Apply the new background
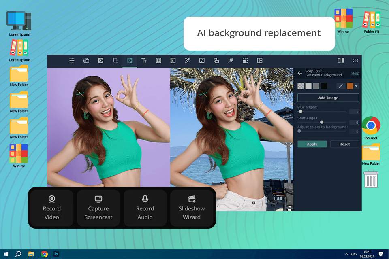Screen dimensions: 389x259 [x=312, y=144]
